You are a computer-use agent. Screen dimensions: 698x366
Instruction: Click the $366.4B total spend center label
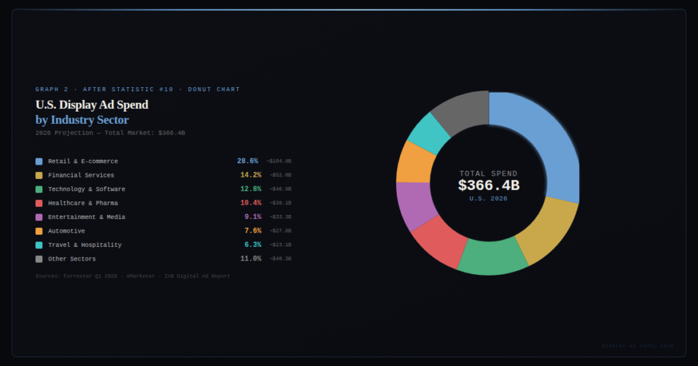click(x=488, y=185)
